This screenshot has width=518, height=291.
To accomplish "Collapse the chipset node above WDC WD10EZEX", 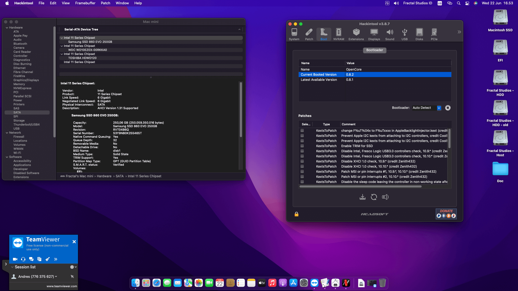I will [62, 46].
